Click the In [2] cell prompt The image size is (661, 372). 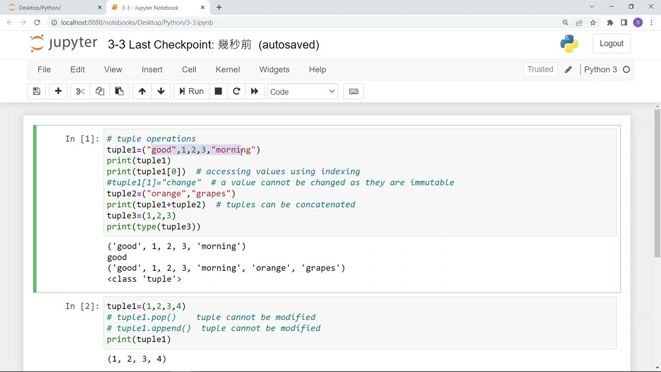click(x=82, y=306)
